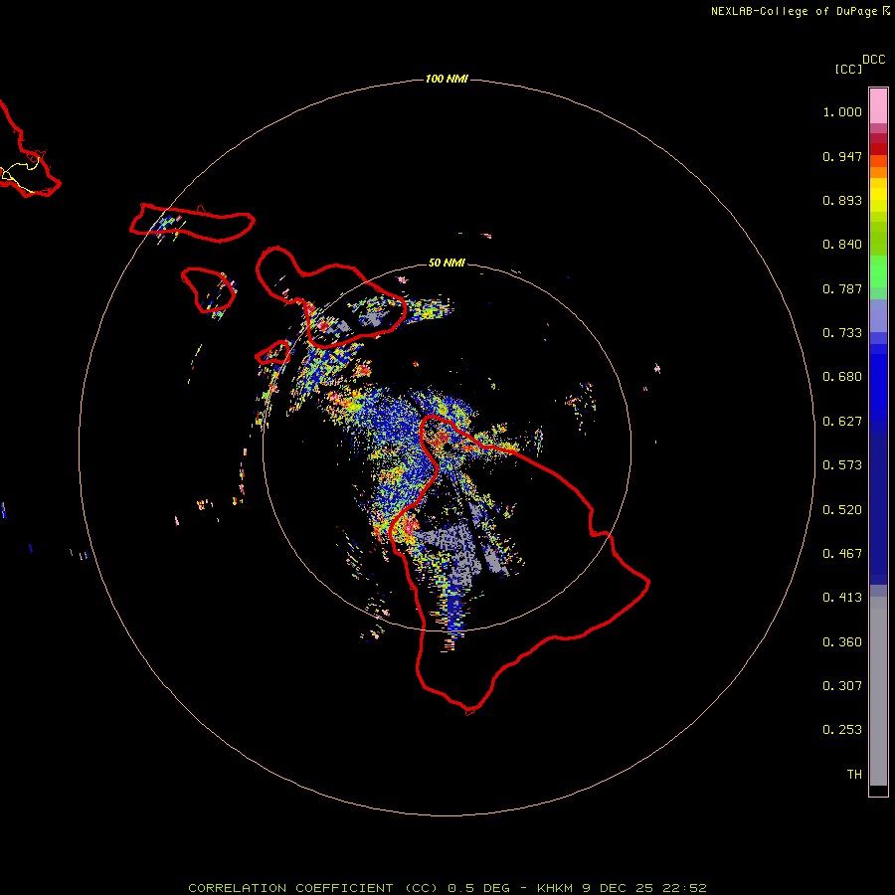Select the pink swatch beside 1.000
Image resolution: width=895 pixels, height=895 pixels.
878,106
